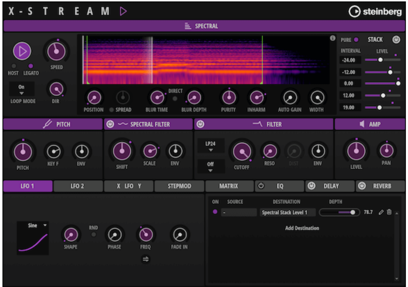Click the PITCH section header
This screenshot has height=287, width=408.
[53, 124]
